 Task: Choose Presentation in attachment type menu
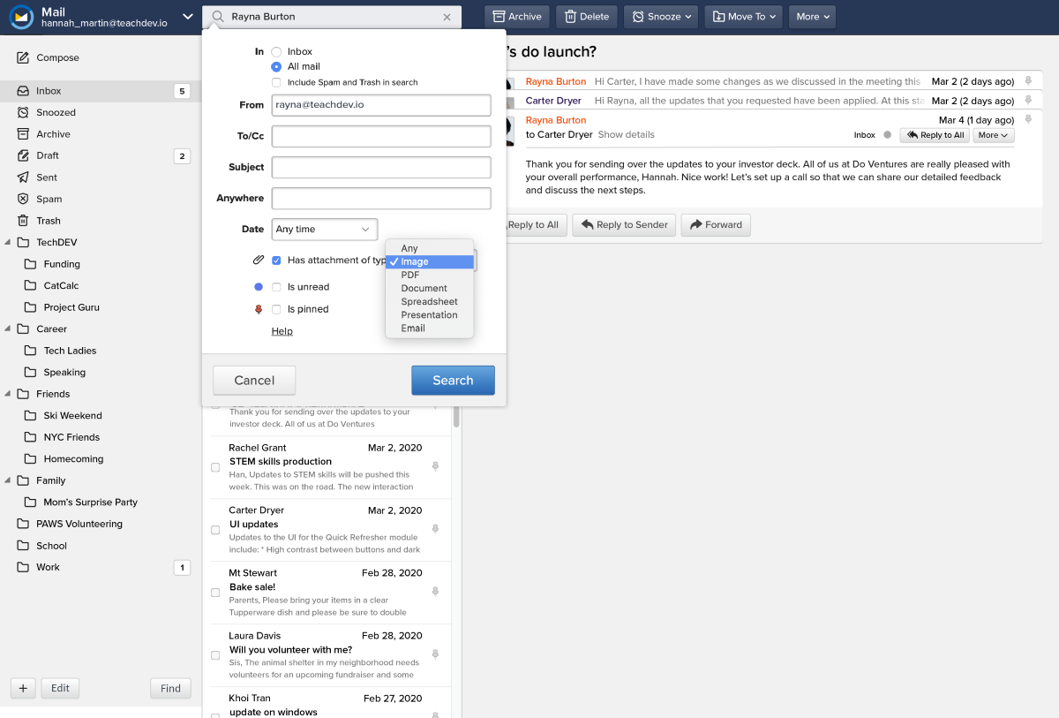click(430, 314)
